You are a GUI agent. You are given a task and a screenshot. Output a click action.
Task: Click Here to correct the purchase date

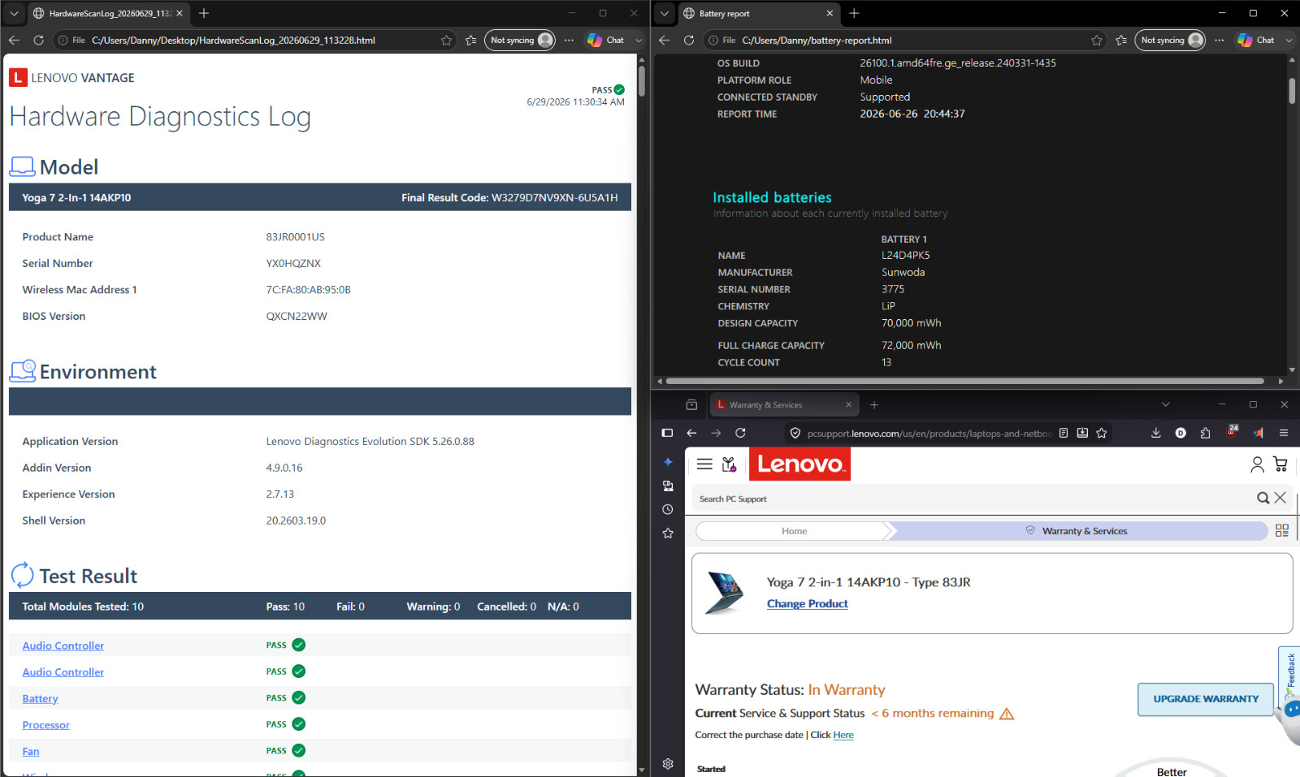pyautogui.click(x=843, y=735)
